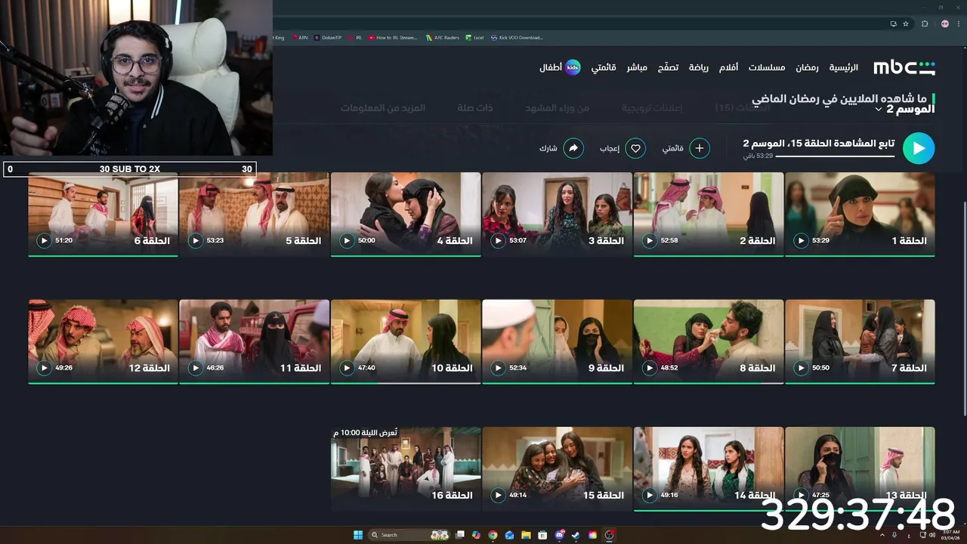Screen dimensions: 967x544
Task: Play episode الحلقة 10 via its play icon
Action: click(x=347, y=368)
